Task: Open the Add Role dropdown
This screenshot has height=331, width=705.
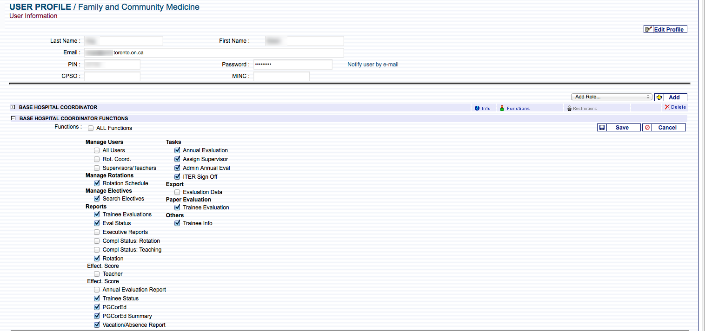Action: pos(611,97)
